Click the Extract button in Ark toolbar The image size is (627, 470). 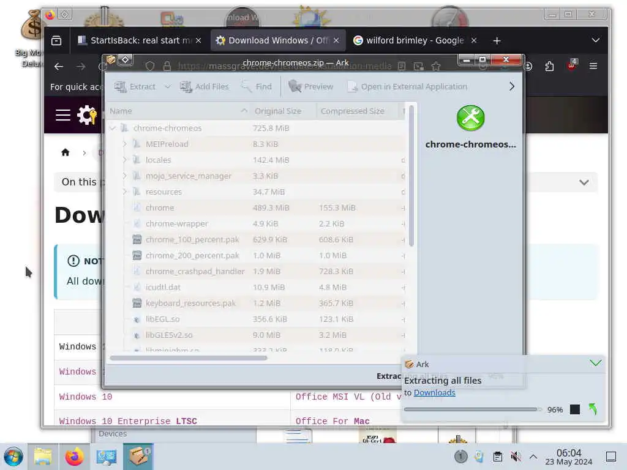click(135, 86)
